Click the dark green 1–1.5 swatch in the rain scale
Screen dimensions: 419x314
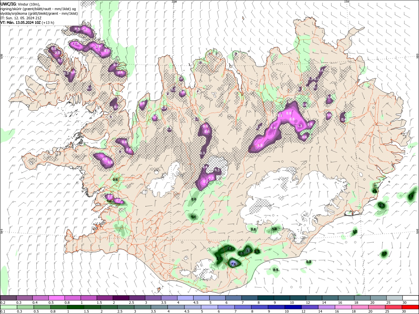tap(75, 307)
